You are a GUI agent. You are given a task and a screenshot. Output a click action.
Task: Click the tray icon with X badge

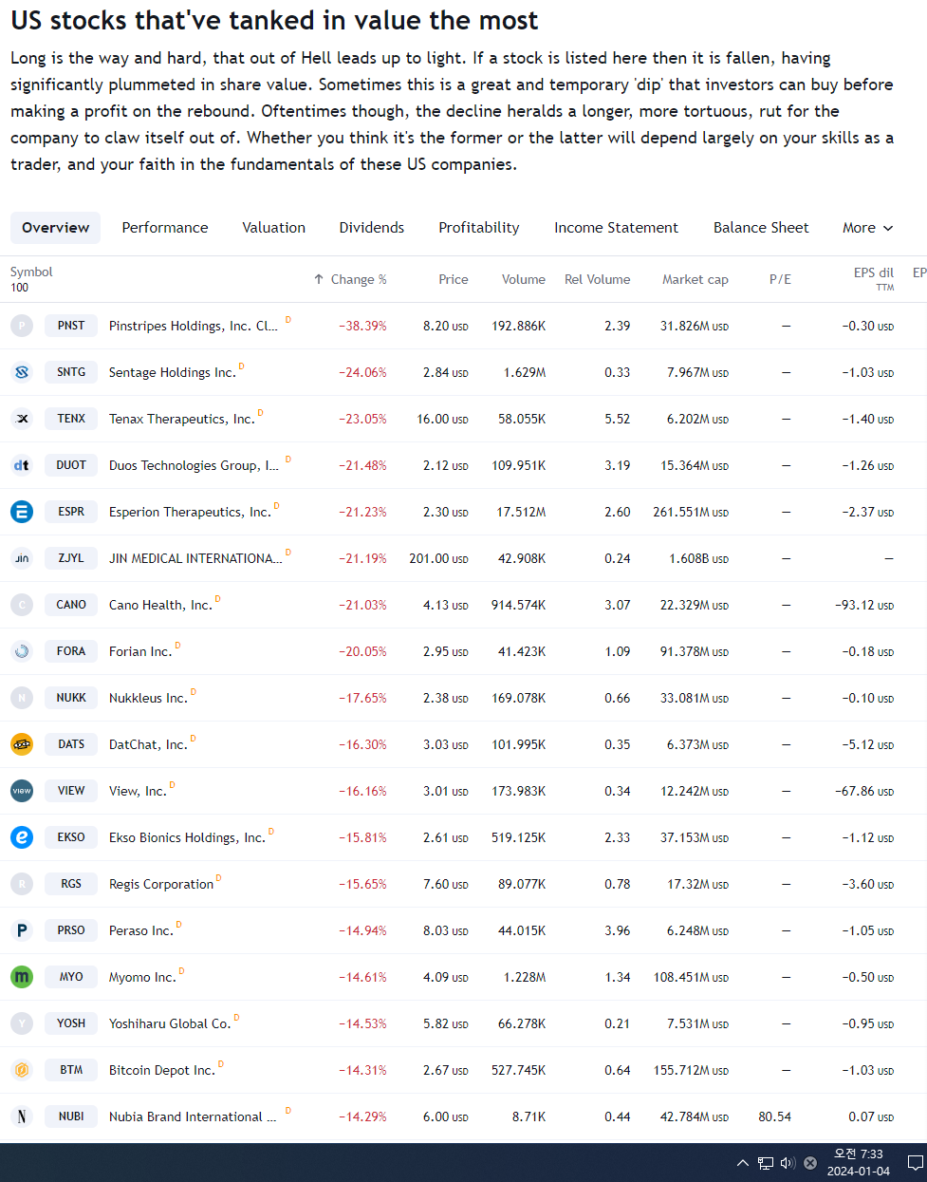(810, 1163)
